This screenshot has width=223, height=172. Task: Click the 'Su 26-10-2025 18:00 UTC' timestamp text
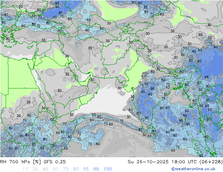click(x=162, y=161)
